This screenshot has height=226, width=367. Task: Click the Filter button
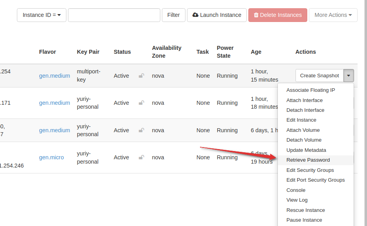tap(173, 15)
